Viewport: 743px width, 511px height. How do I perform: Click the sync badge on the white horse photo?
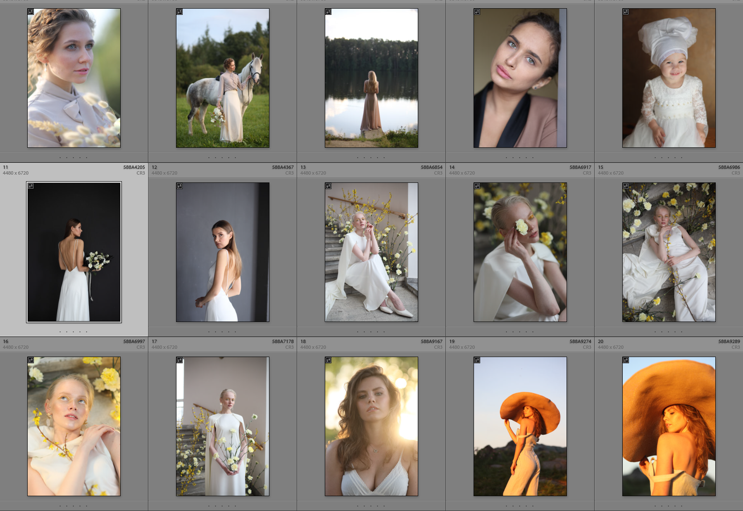coord(180,12)
